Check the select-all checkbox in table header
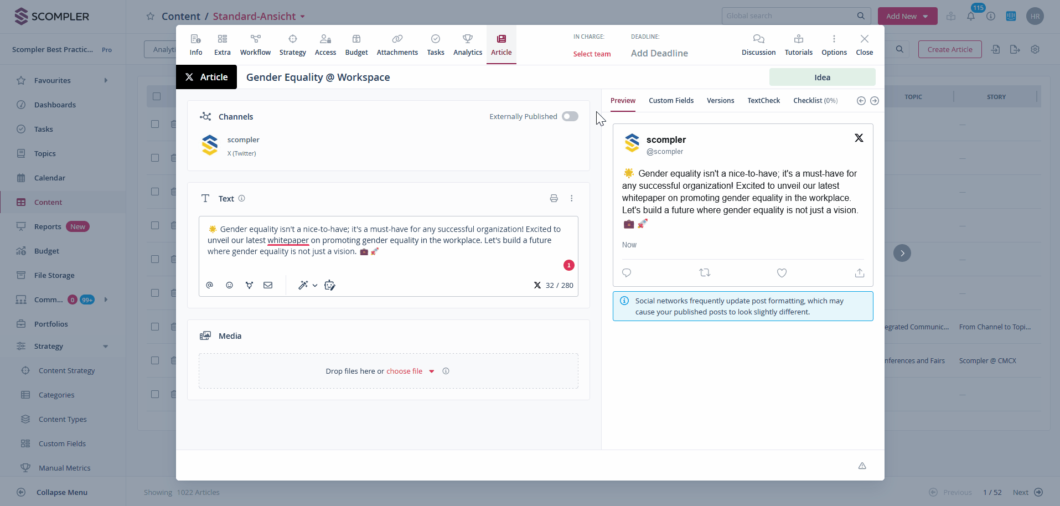This screenshot has height=506, width=1060. 157,96
